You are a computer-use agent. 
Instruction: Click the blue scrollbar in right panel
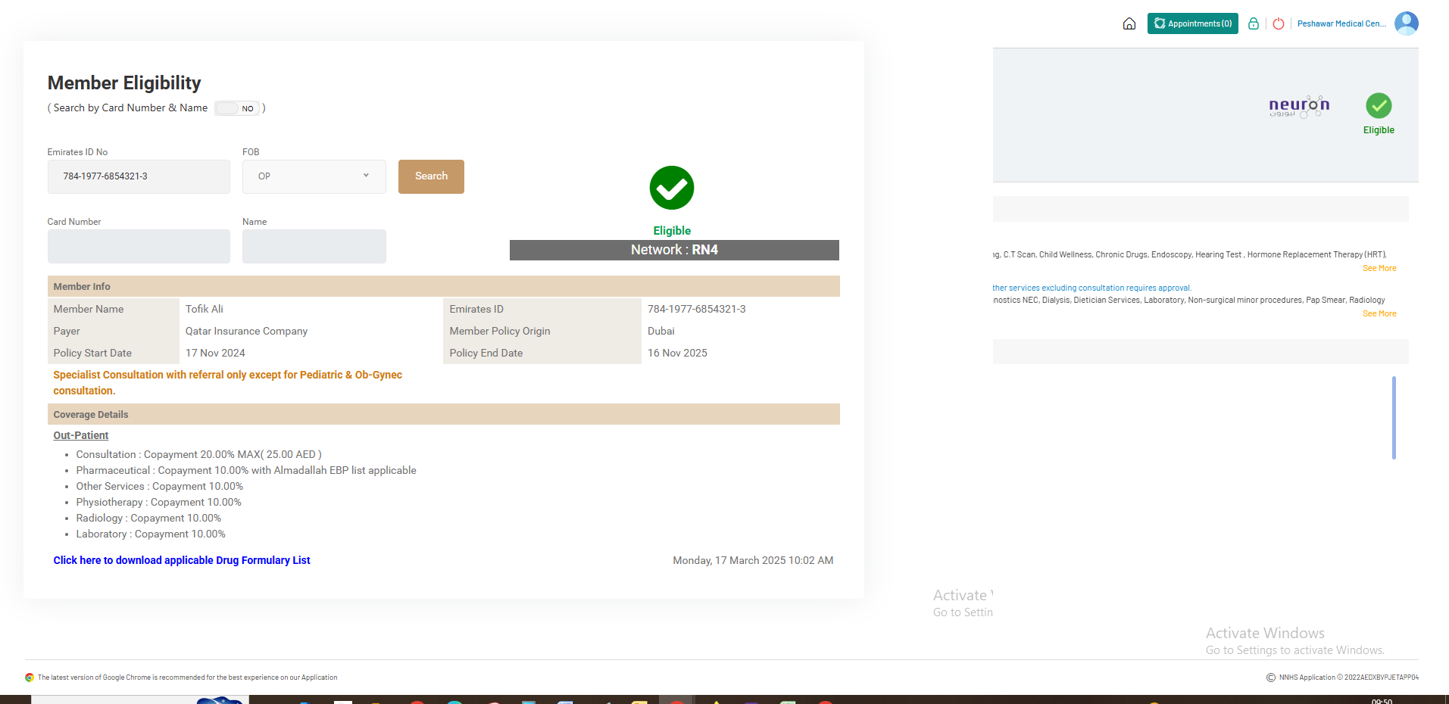[x=1394, y=418]
